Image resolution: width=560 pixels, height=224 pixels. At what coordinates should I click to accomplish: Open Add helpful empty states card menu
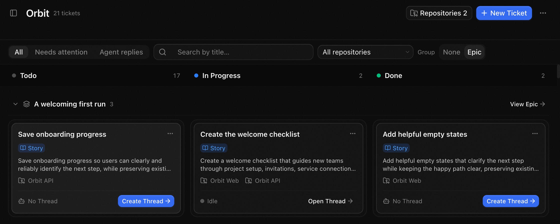click(x=535, y=134)
